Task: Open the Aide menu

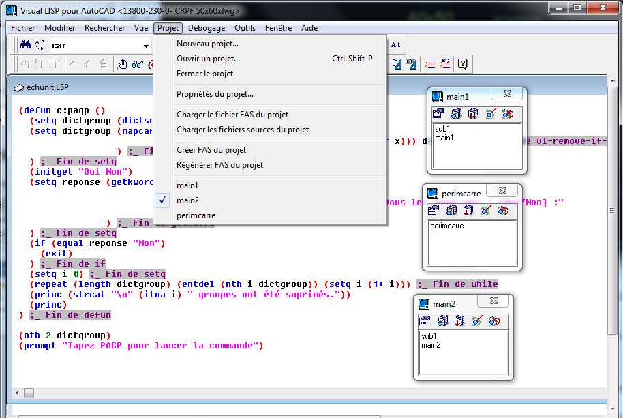Action: pos(309,28)
